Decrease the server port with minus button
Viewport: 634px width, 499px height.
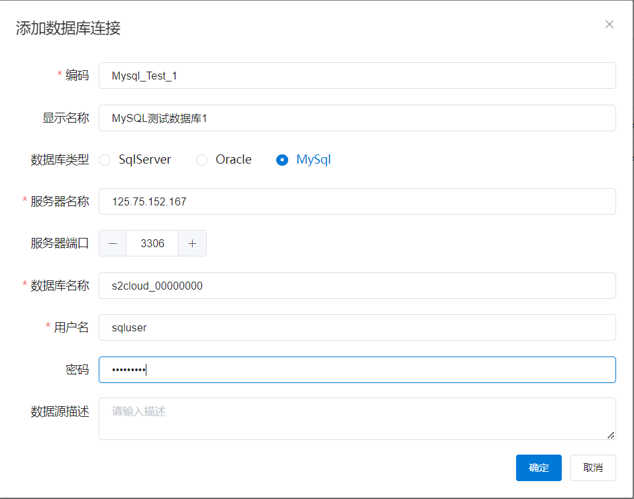[x=113, y=243]
